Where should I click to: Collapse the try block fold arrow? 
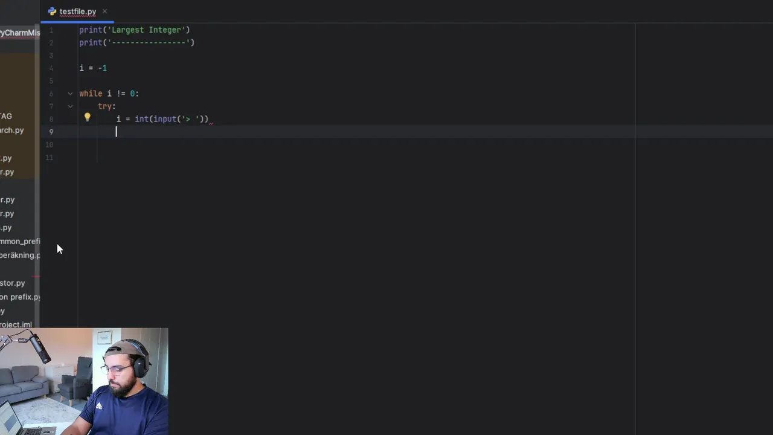click(70, 106)
